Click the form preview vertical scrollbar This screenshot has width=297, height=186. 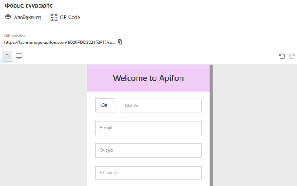click(x=211, y=124)
